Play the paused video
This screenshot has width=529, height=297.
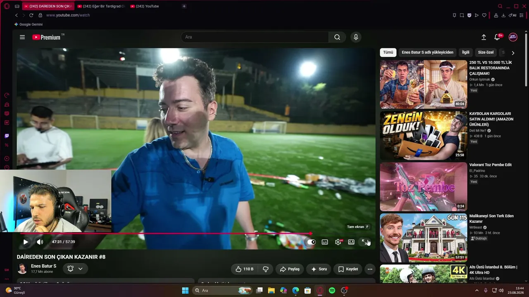pos(26,242)
